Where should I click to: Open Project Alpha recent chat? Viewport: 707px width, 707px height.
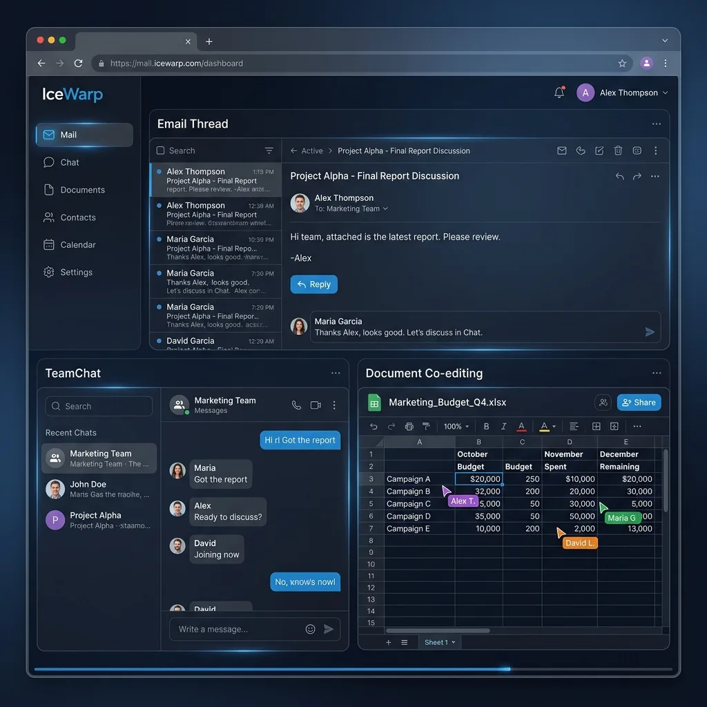pyautogui.click(x=99, y=520)
